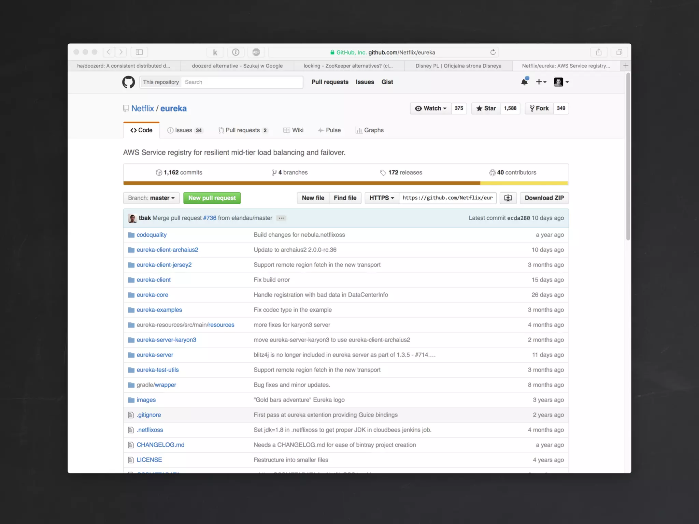This screenshot has width=699, height=524.
Task: Star the eureka repository
Action: 486,108
